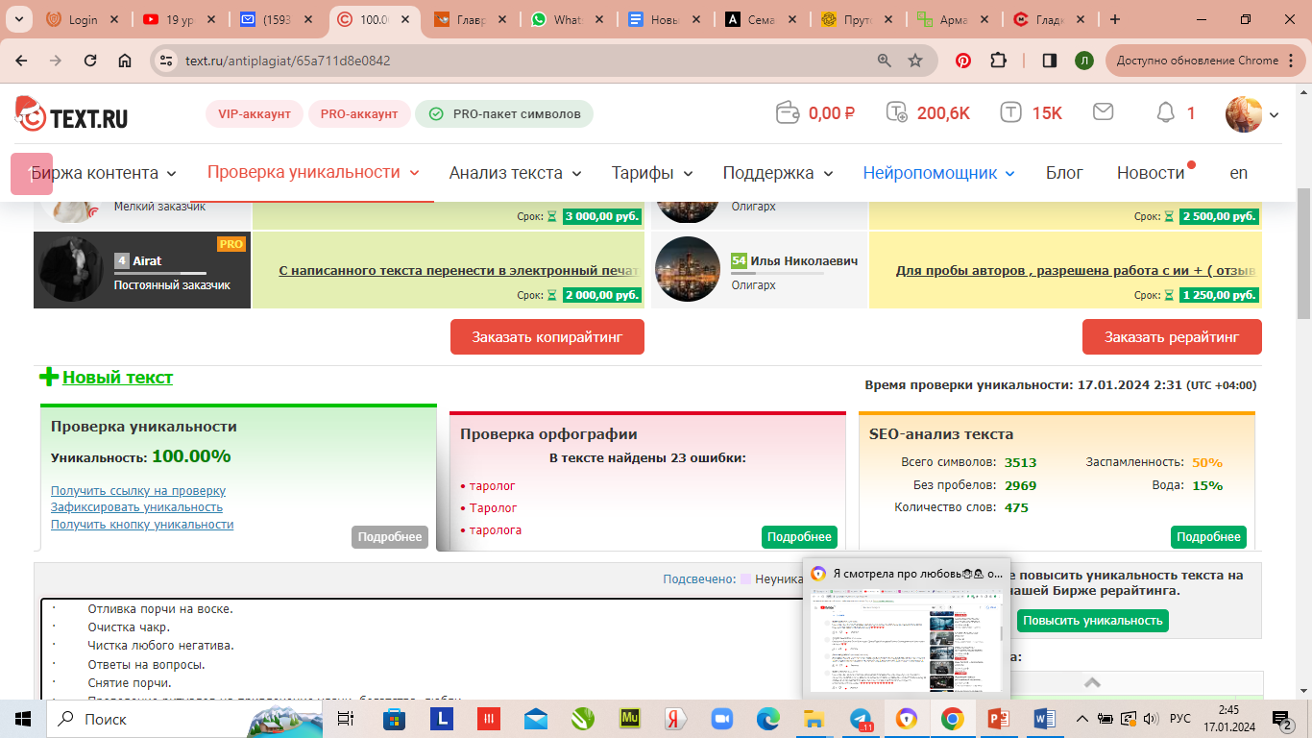Open Telegram from the taskbar

pyautogui.click(x=862, y=718)
